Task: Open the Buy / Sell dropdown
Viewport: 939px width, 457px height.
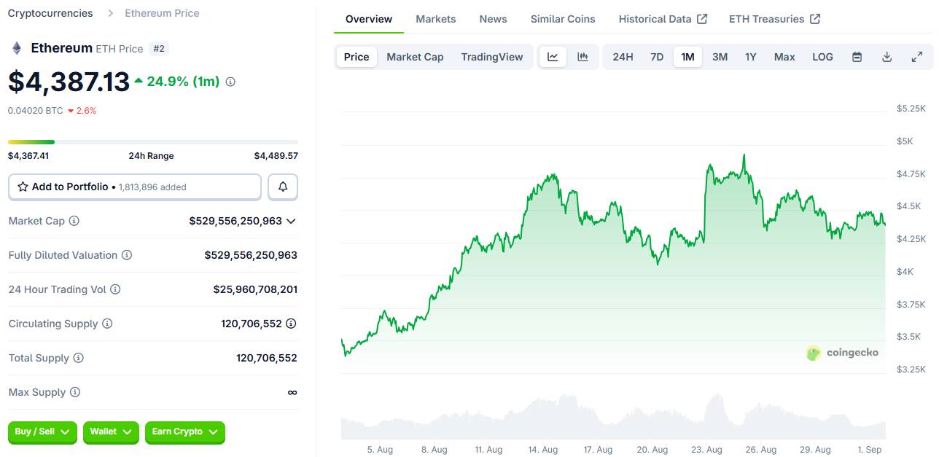Action: pyautogui.click(x=42, y=432)
